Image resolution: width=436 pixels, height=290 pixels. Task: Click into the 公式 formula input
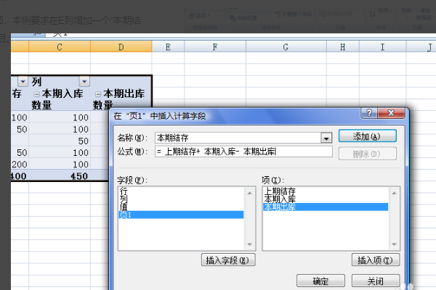(243, 152)
